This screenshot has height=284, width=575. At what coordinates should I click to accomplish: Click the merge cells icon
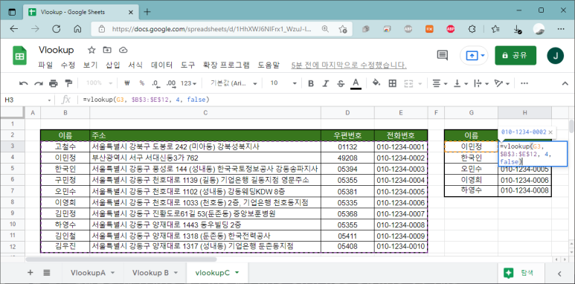pyautogui.click(x=409, y=83)
